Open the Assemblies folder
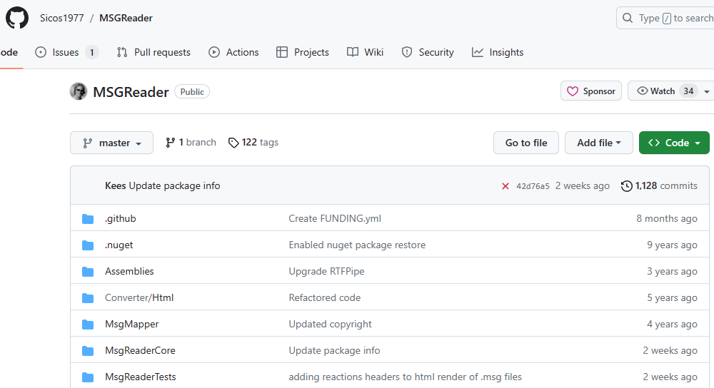 click(129, 271)
